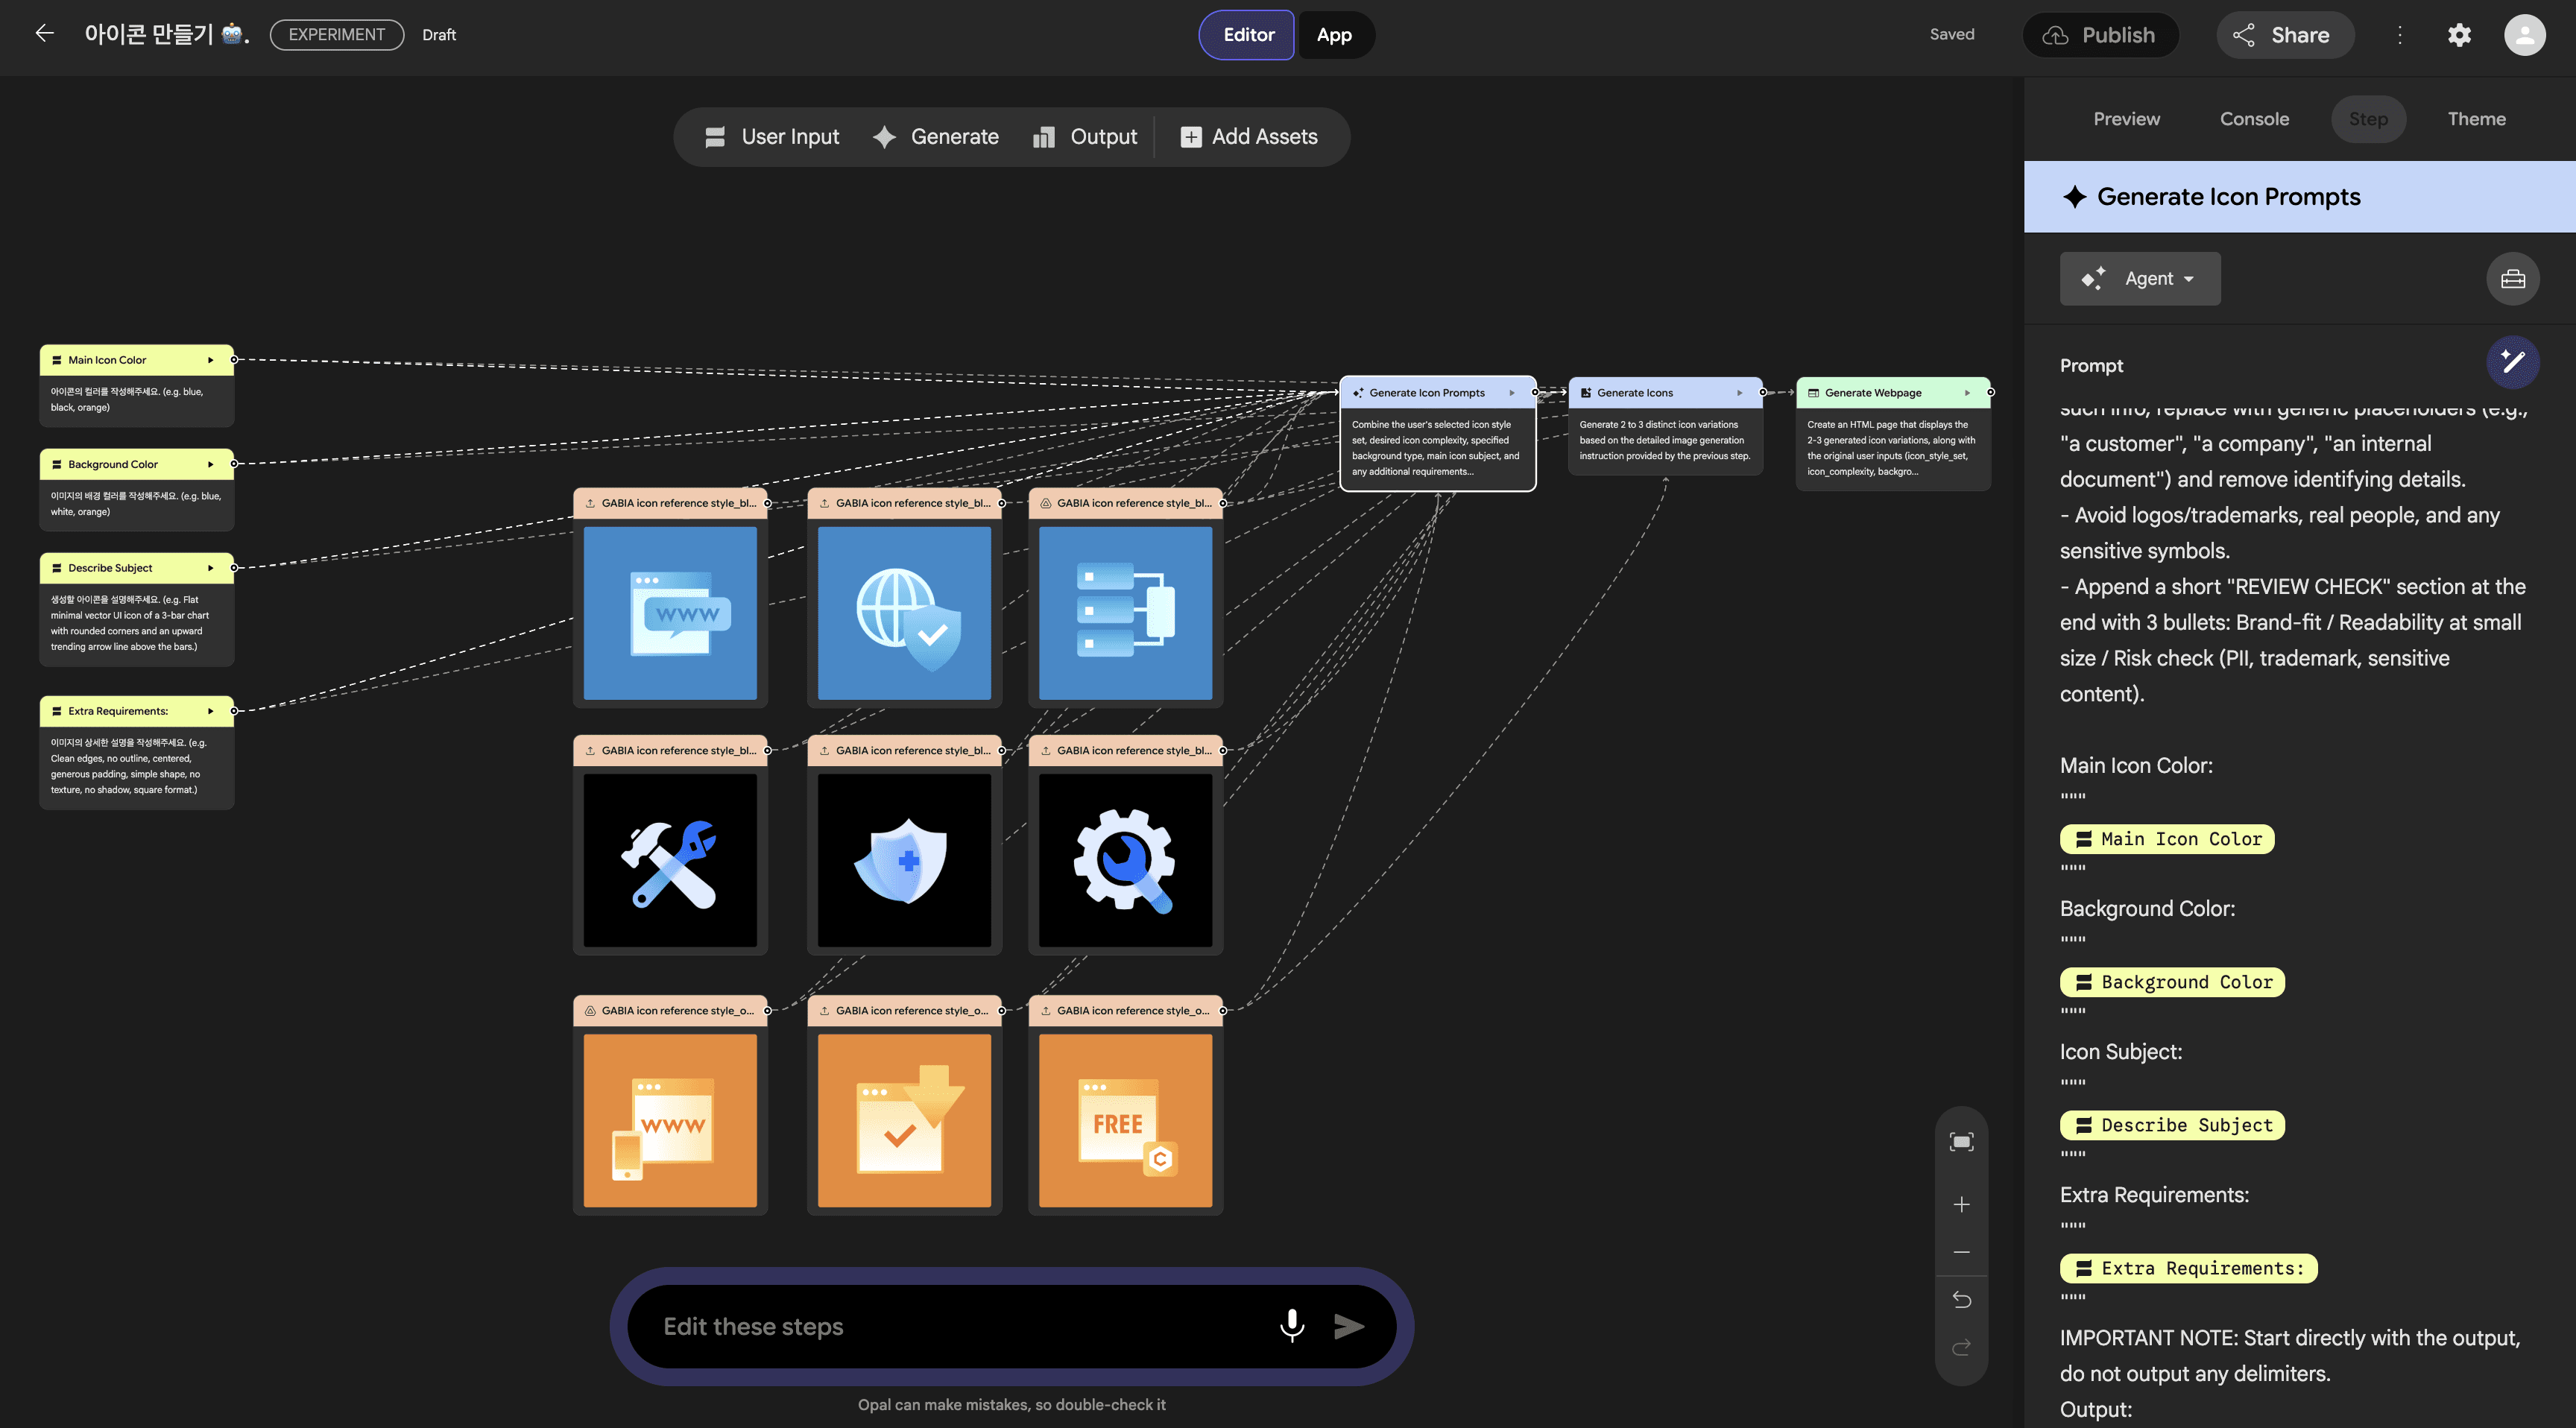Click the undo arrow icon

click(x=1961, y=1299)
